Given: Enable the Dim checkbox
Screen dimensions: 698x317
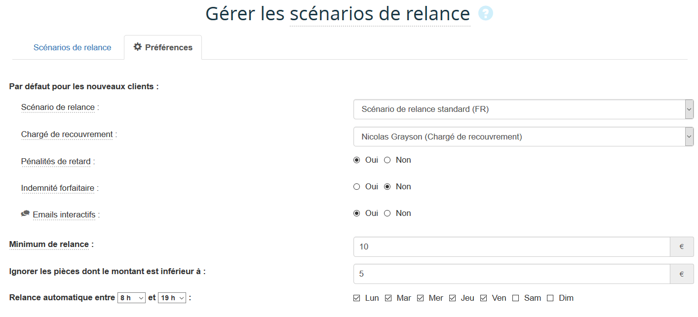Looking at the screenshot, I should point(550,298).
